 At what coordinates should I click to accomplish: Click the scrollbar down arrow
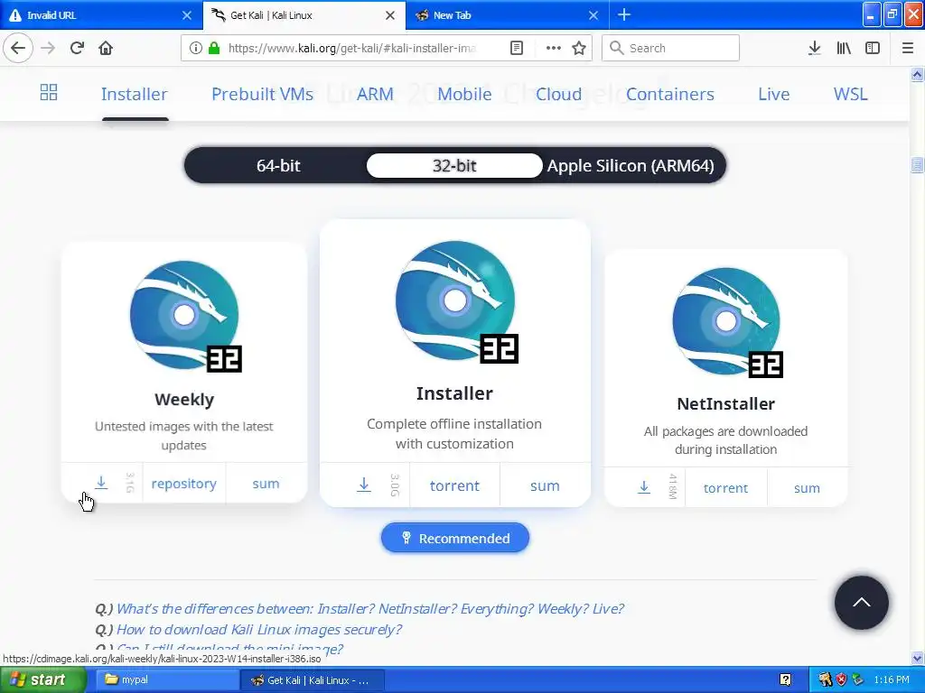tap(917, 658)
